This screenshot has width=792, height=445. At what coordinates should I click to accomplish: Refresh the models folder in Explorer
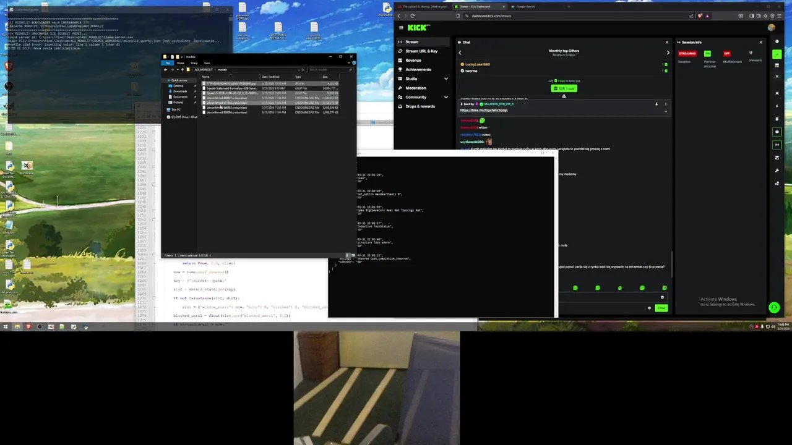303,70
